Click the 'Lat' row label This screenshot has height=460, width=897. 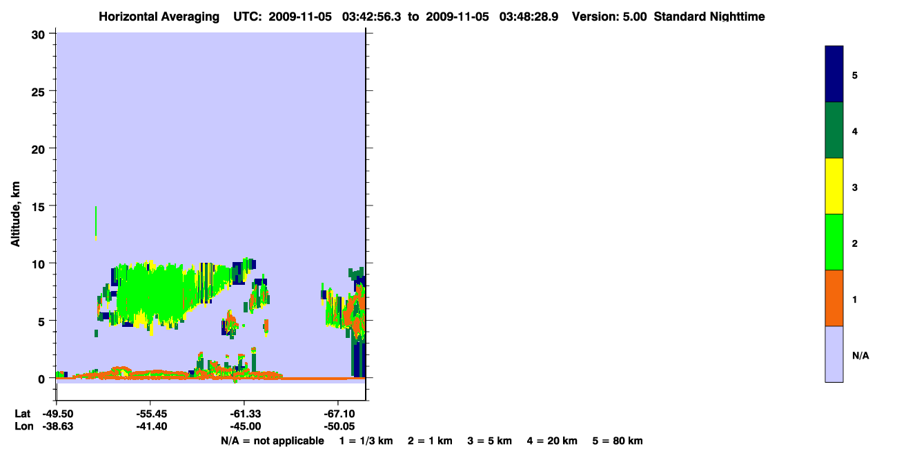[23, 413]
